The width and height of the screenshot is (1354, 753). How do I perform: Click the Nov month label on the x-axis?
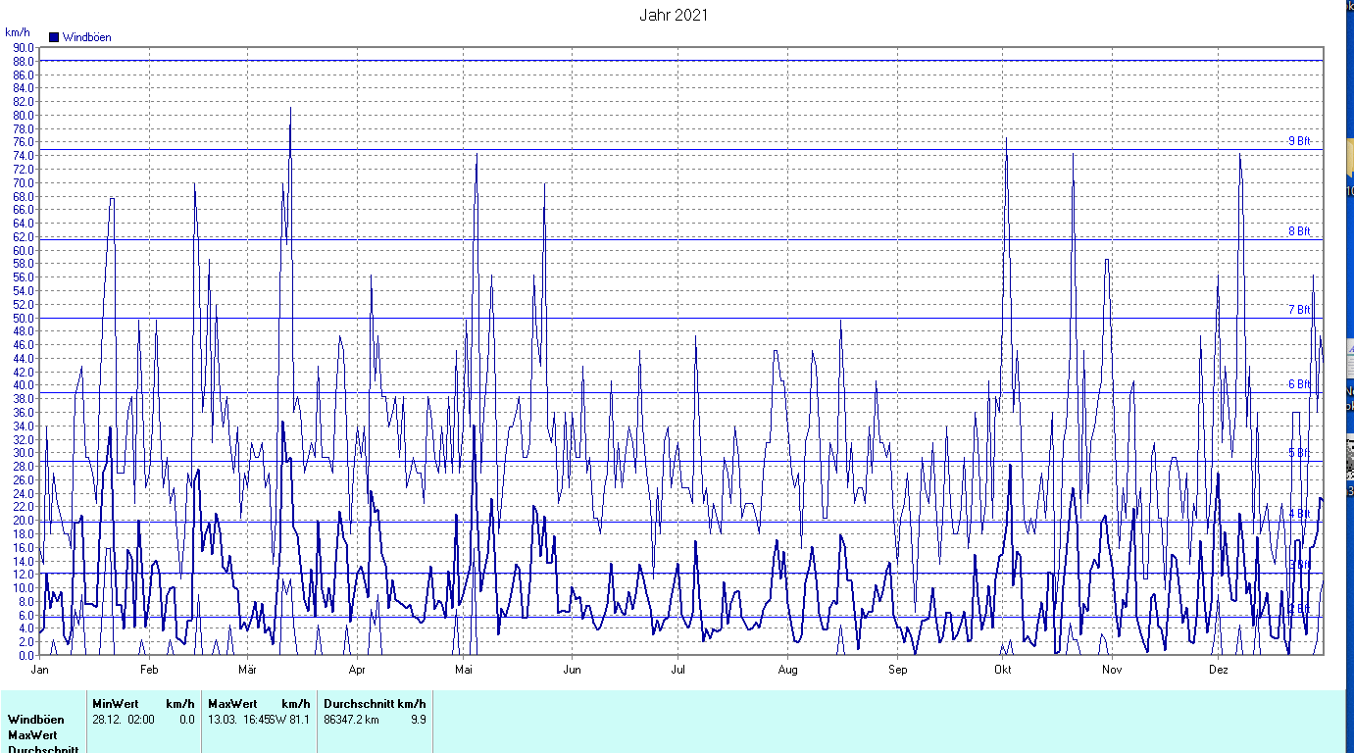click(x=1112, y=670)
